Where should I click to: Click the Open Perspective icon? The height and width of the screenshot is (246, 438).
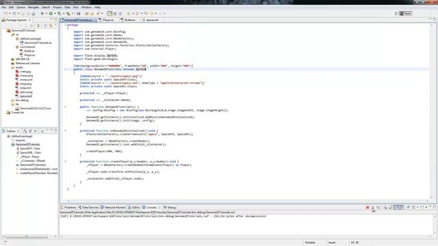(396, 14)
